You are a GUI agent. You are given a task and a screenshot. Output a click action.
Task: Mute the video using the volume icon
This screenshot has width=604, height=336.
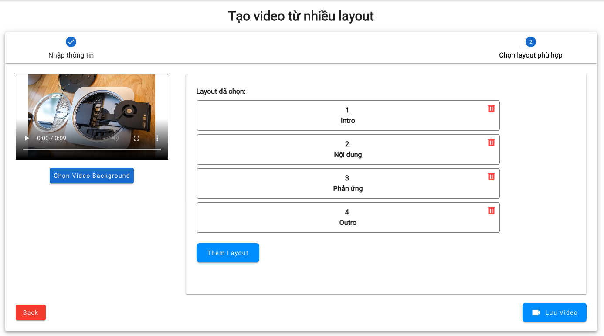pyautogui.click(x=115, y=138)
